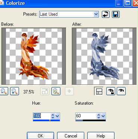Click the blue Hue slider bar
The image size is (138, 139).
pyautogui.click(x=46, y=120)
